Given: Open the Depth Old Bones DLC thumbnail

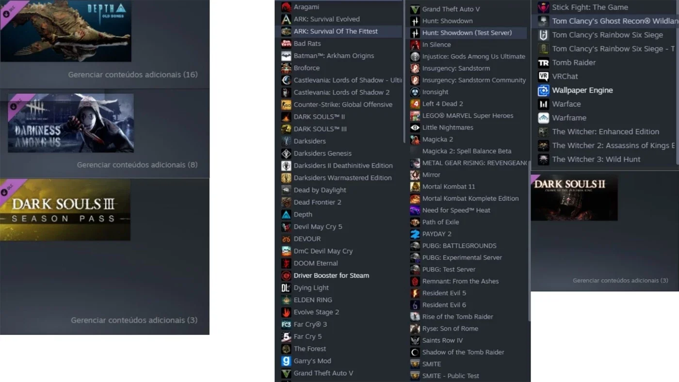Looking at the screenshot, I should [x=65, y=31].
